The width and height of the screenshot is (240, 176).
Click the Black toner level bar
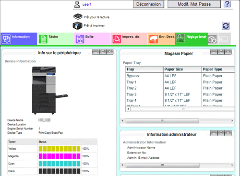click(x=60, y=171)
